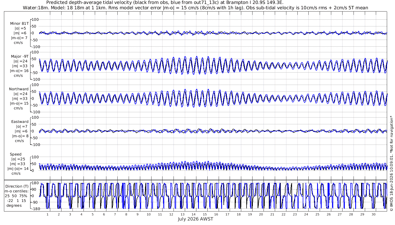This screenshot has height=225, width=395.
Task: Click the 'm-o centiles:' label
Action: (x=16, y=191)
